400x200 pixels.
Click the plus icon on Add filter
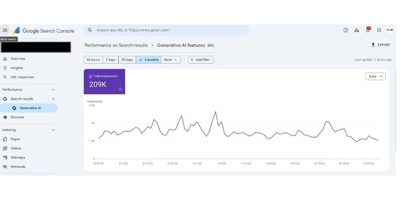tap(192, 60)
